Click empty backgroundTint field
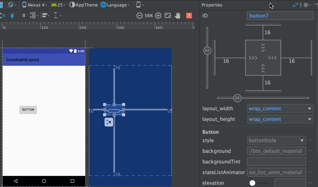The height and width of the screenshot is (187, 318). click(x=277, y=162)
